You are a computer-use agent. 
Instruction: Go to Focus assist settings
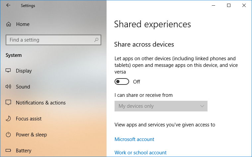coord(29,119)
